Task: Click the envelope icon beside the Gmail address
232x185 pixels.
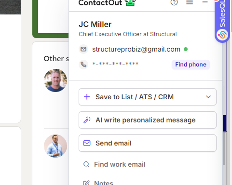Action: [83, 49]
